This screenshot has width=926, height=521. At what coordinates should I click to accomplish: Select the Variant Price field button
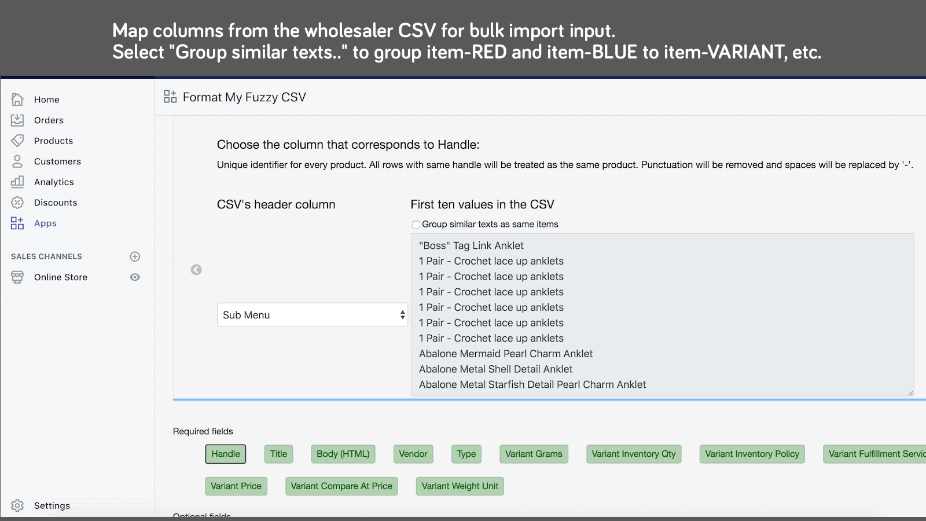tap(236, 486)
